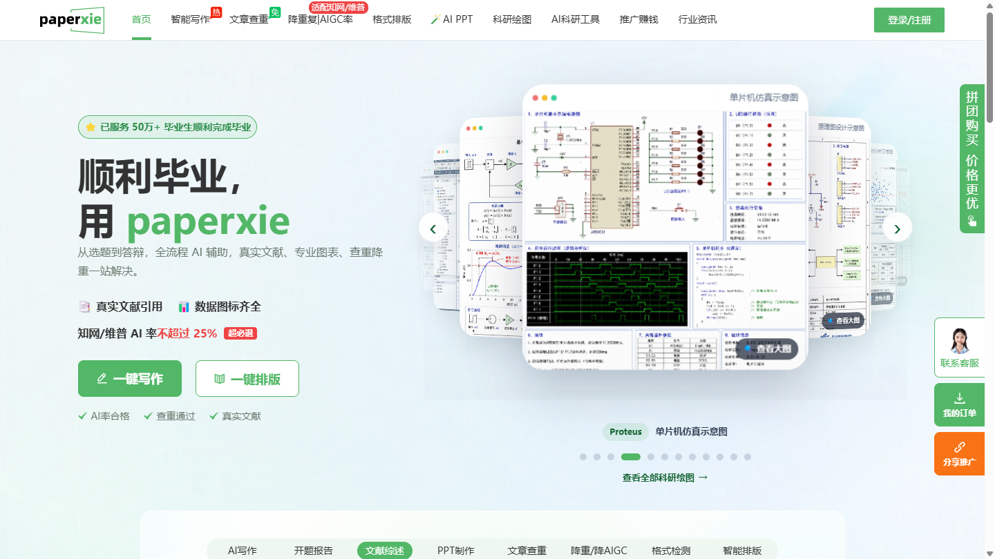Viewport: 995px width, 559px height.
Task: Switch to the AI写作 tab
Action: [243, 551]
